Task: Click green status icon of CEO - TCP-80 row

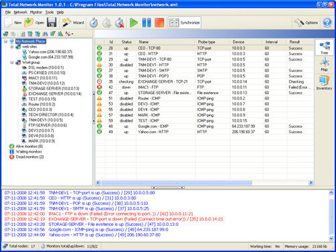Action: (99, 48)
